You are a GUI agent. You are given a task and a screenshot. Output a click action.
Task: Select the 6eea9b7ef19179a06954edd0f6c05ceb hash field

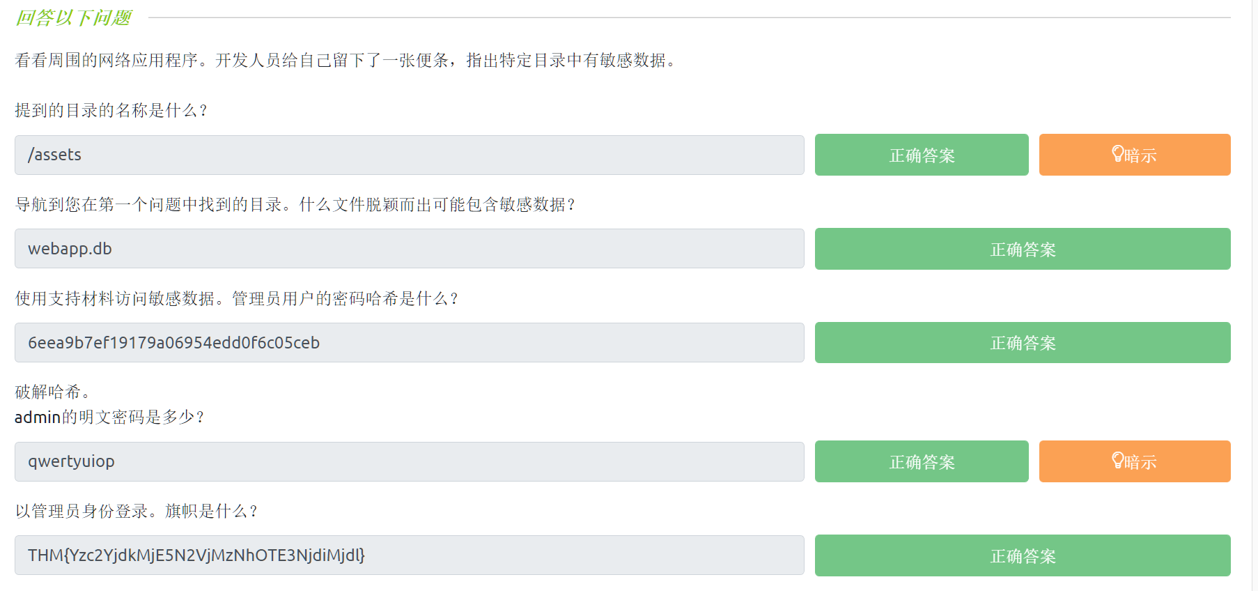pyautogui.click(x=409, y=343)
